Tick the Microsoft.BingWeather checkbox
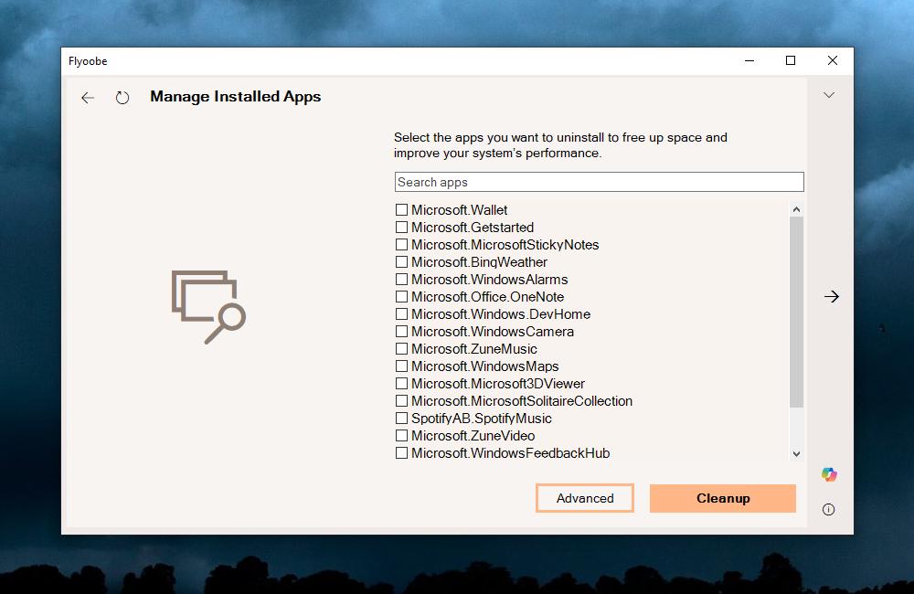Viewport: 914px width, 594px height. (x=401, y=261)
